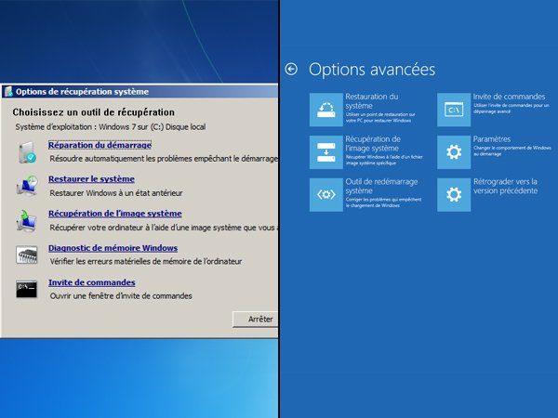Viewport: 558px width, 418px height.
Task: Click 'Choisissez un outil de récupération' heading
Action: tap(94, 112)
